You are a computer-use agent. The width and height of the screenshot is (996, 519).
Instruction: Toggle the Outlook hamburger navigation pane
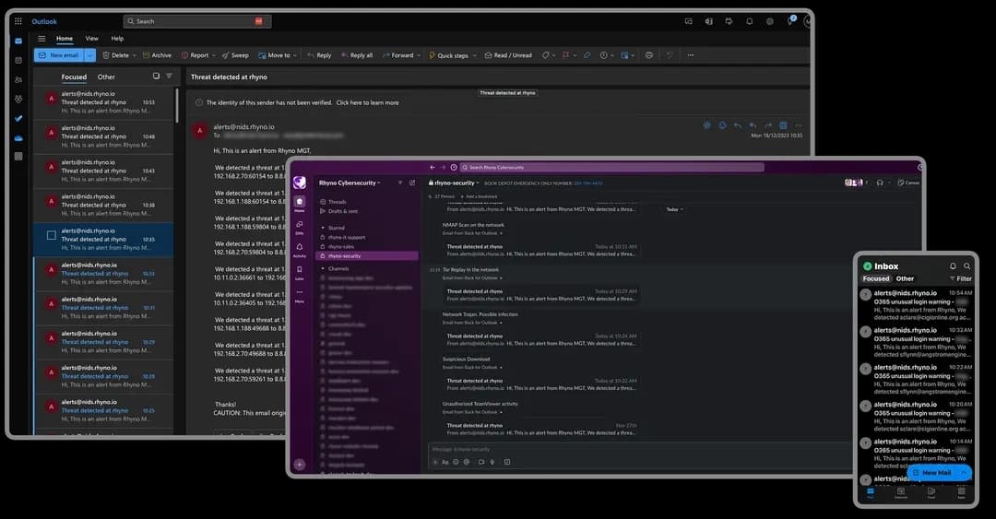click(41, 39)
